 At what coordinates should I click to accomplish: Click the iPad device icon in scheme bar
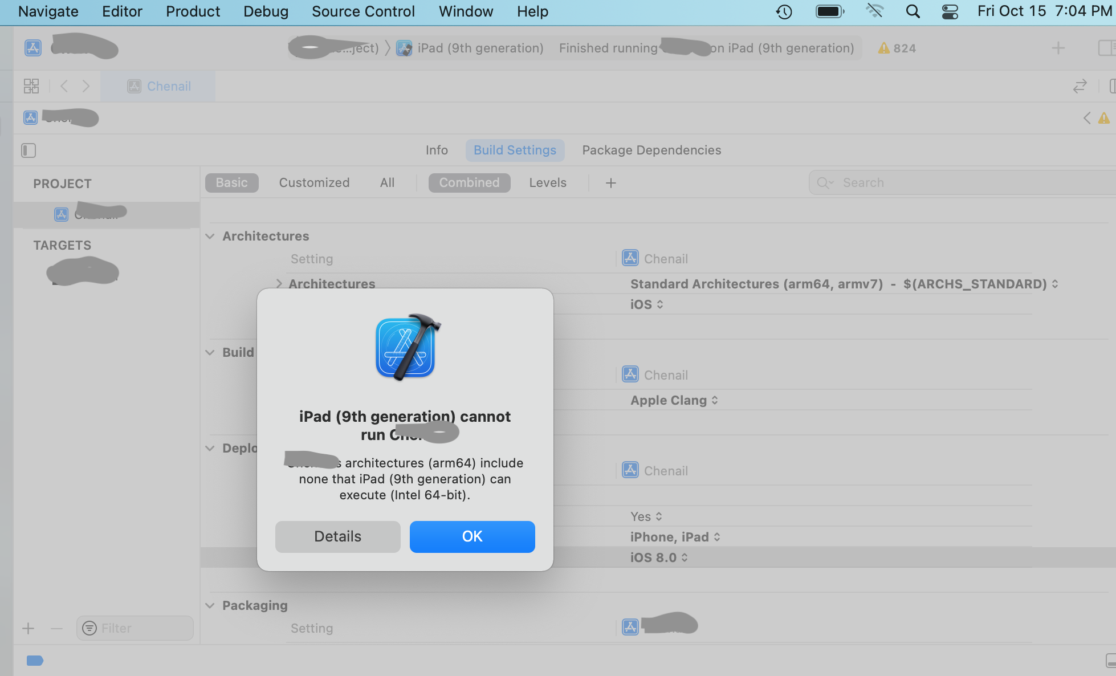click(404, 48)
